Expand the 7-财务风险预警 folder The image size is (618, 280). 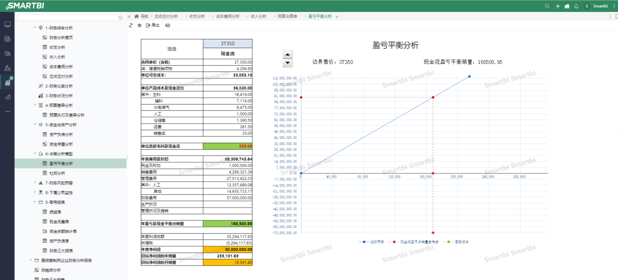[35, 183]
